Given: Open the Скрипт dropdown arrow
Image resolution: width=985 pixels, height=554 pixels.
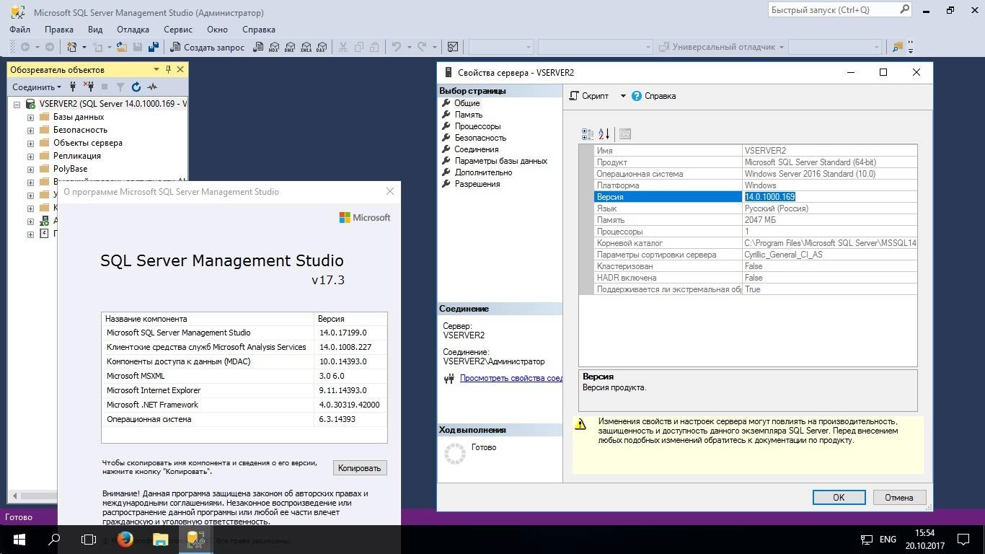Looking at the screenshot, I should [623, 96].
